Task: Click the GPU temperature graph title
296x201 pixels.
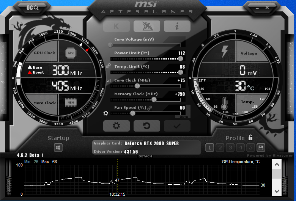Action: tap(241, 162)
